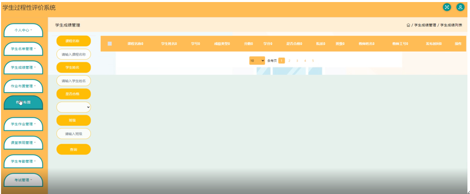470x194 pixels.
Task: Expand the 个人中心 menu
Action: 24,30
